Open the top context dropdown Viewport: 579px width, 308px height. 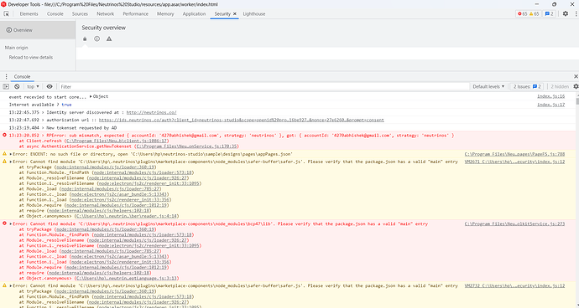pos(33,86)
